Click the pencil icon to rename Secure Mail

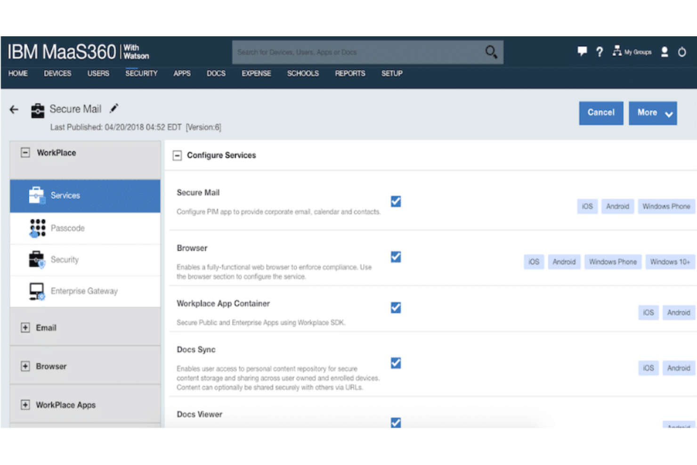[x=113, y=108]
